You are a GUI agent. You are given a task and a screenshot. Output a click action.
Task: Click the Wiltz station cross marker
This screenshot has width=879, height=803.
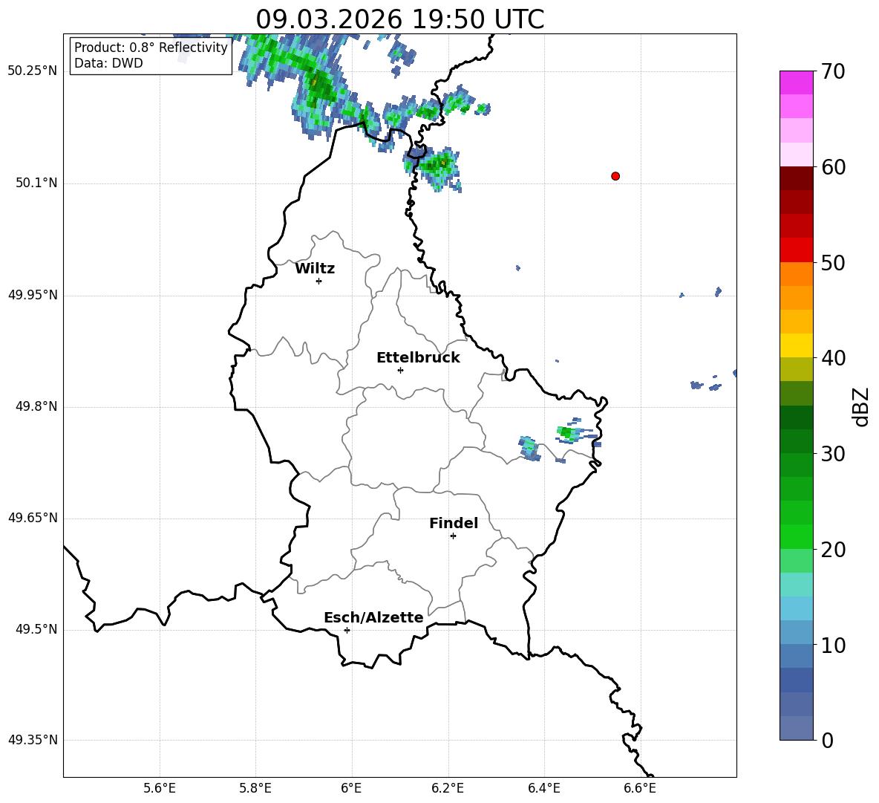[x=318, y=281]
